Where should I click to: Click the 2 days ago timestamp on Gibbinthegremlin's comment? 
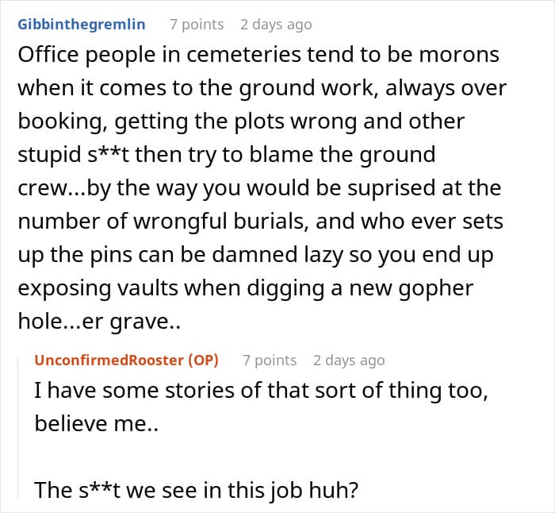(x=276, y=25)
